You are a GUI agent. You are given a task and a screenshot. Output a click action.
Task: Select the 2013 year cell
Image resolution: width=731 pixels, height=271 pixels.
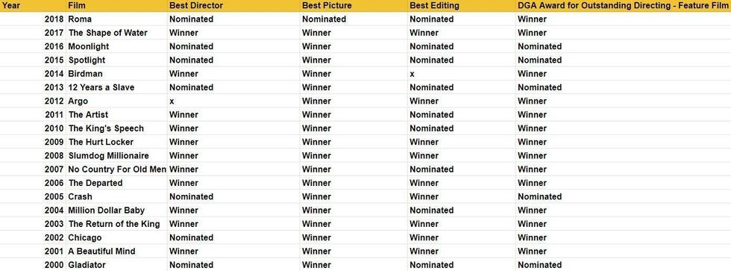(x=33, y=87)
